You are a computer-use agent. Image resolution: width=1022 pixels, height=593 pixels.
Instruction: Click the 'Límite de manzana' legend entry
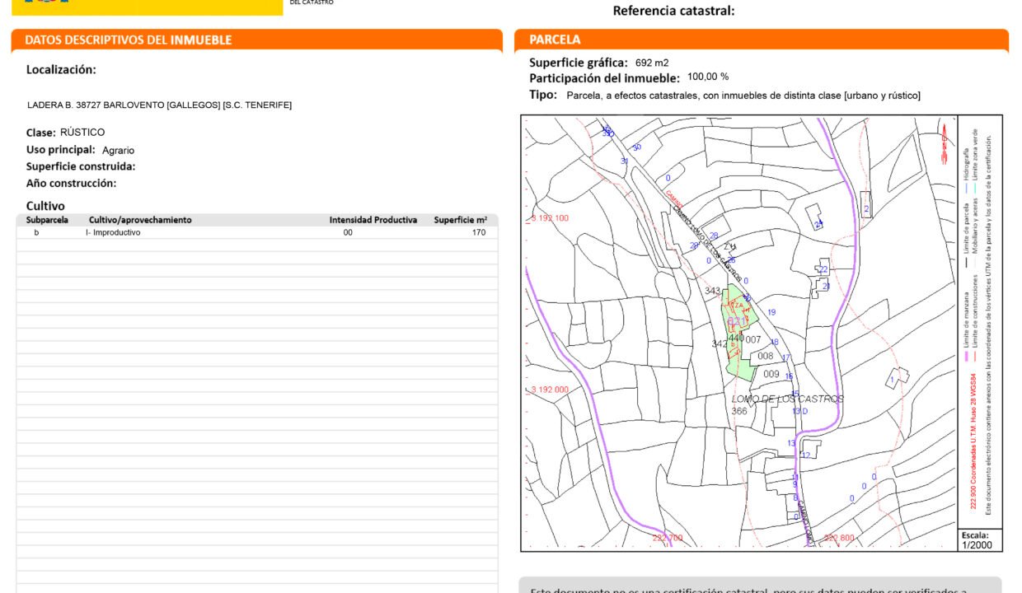[967, 328]
